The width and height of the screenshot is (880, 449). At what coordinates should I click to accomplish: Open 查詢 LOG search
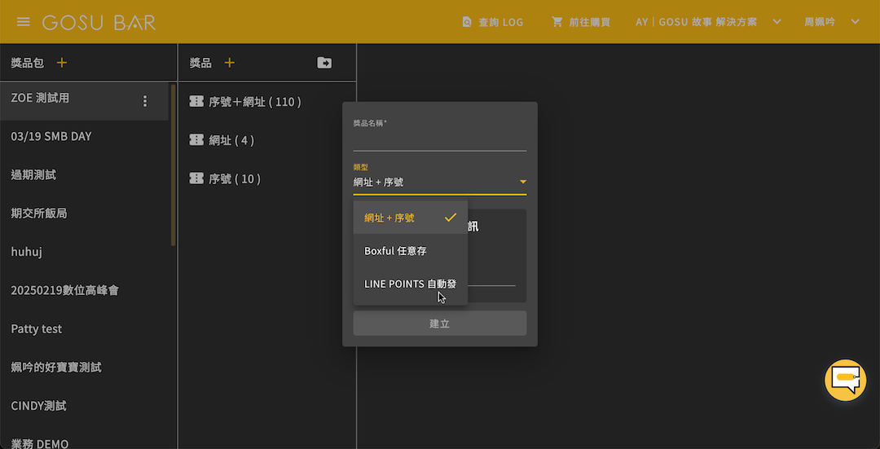coord(493,23)
